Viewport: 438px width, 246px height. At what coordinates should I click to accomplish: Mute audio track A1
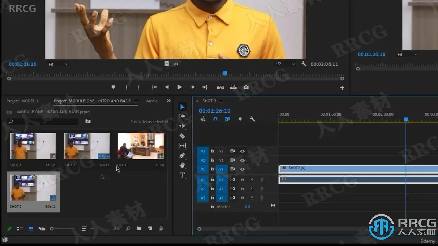coord(242,180)
